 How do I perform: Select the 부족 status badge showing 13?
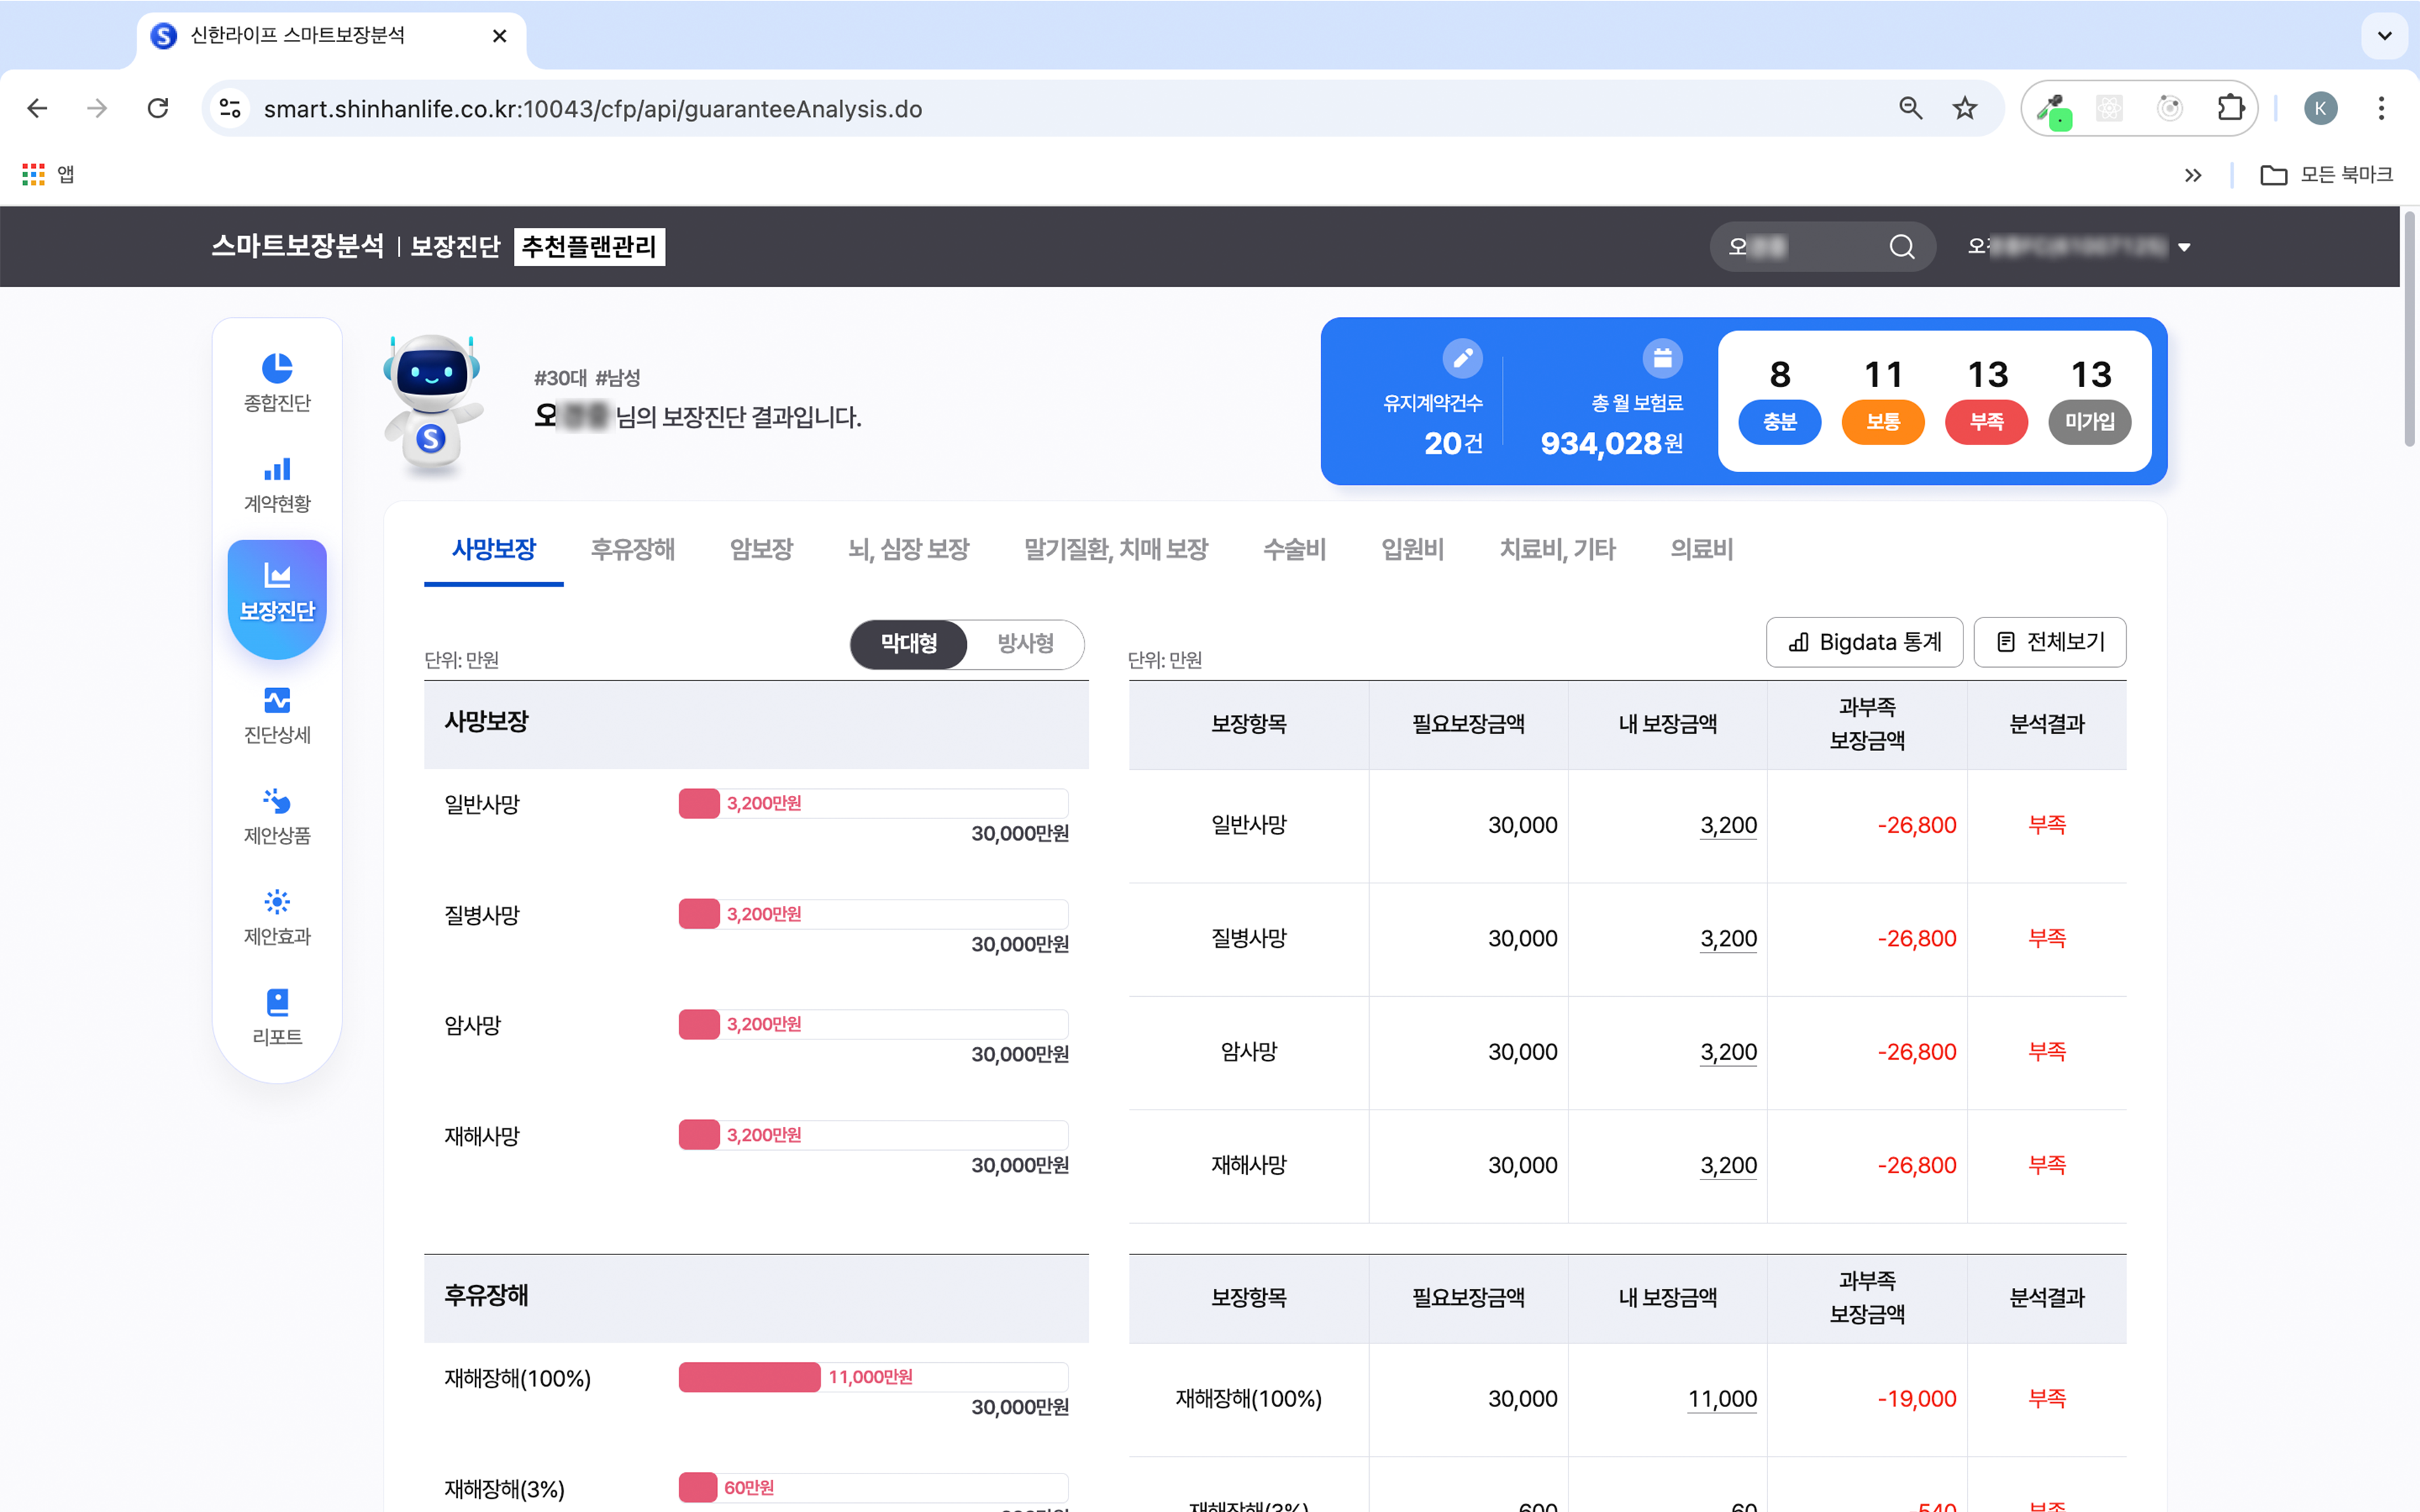(x=1986, y=422)
